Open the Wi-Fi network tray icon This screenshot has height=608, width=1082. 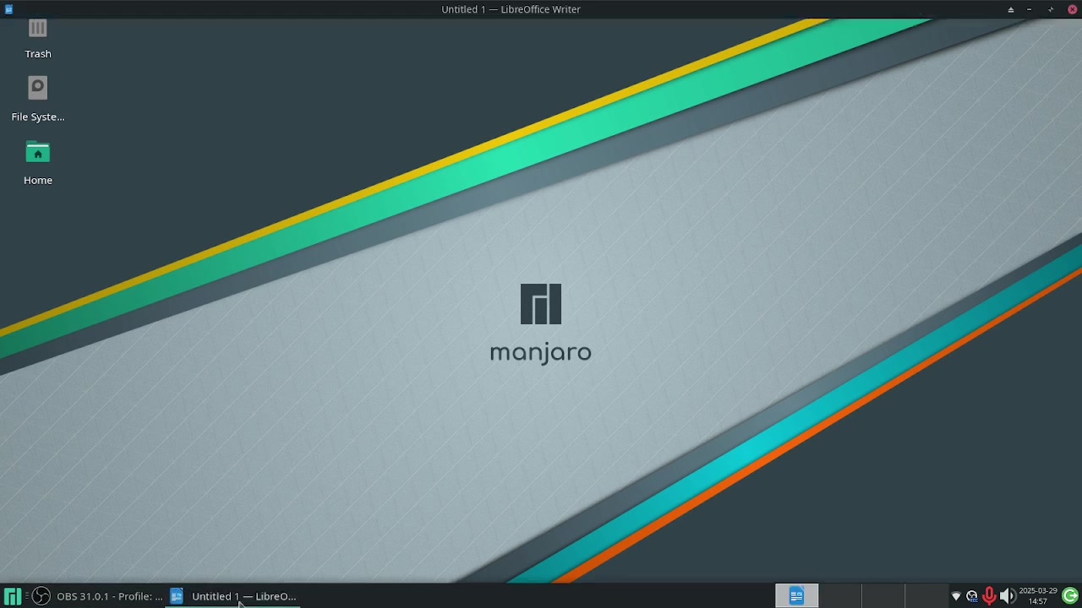[956, 596]
